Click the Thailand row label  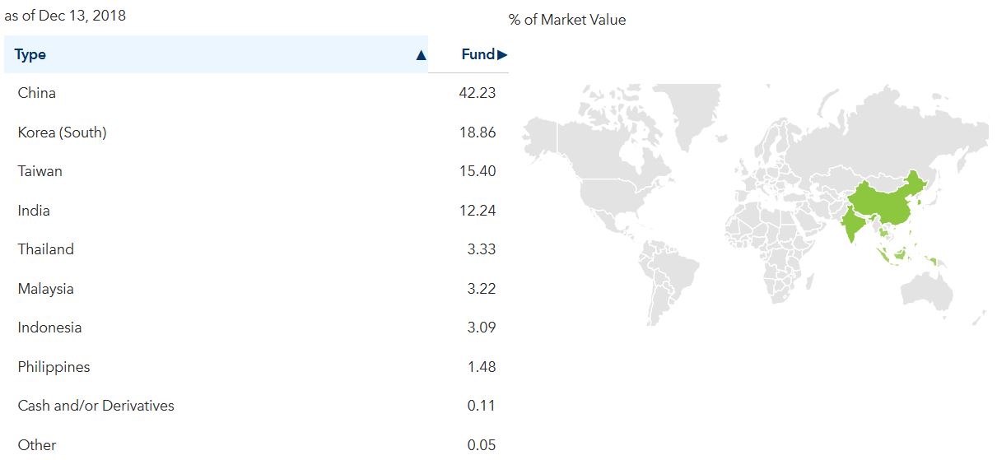tap(46, 249)
